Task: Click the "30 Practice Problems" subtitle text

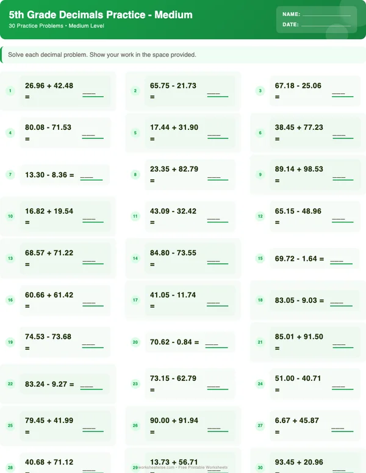Action: click(x=37, y=26)
